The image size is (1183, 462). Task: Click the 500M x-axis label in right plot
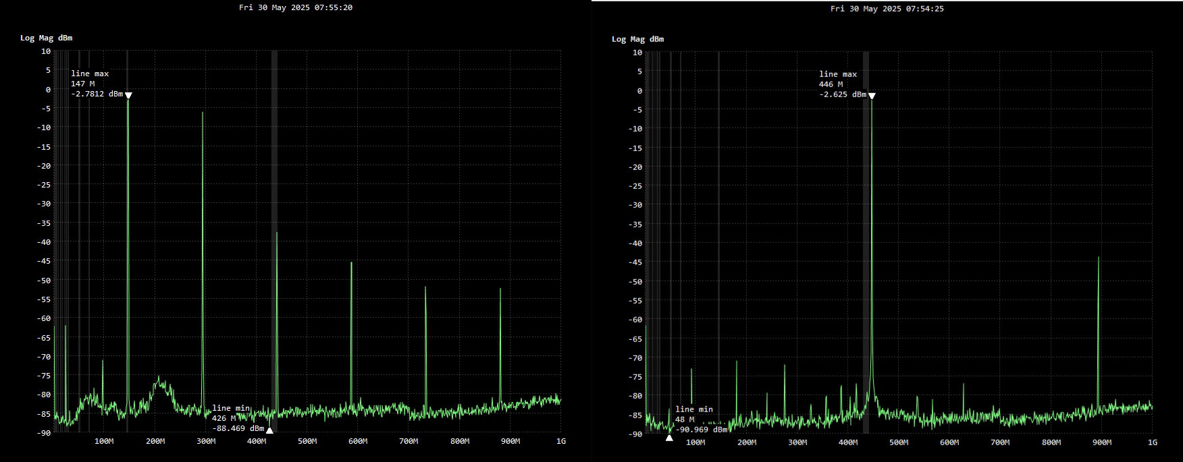click(x=898, y=442)
